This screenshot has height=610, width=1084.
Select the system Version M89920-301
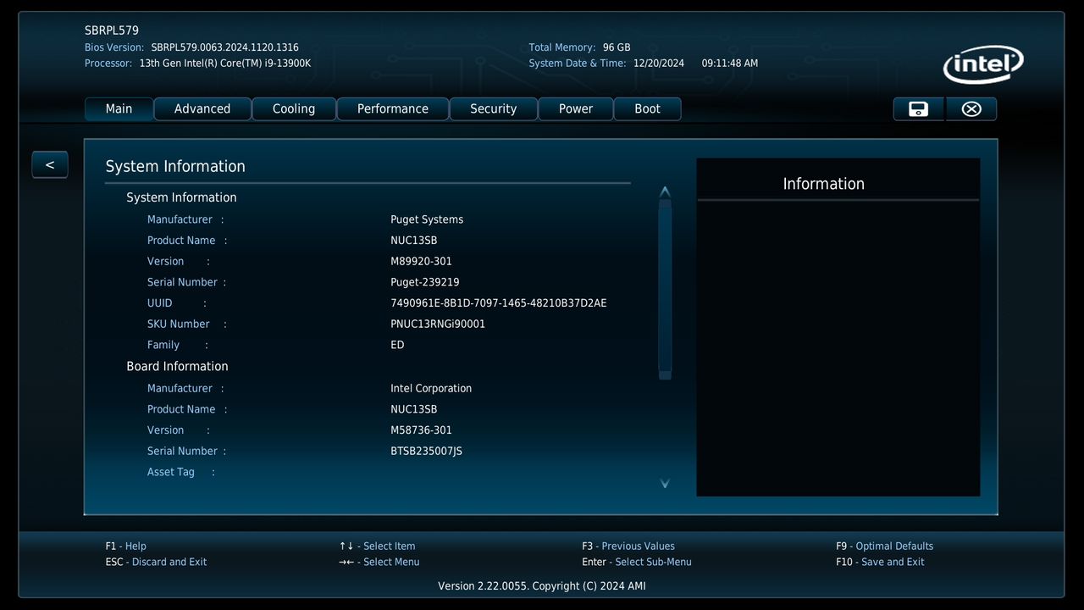(x=421, y=262)
